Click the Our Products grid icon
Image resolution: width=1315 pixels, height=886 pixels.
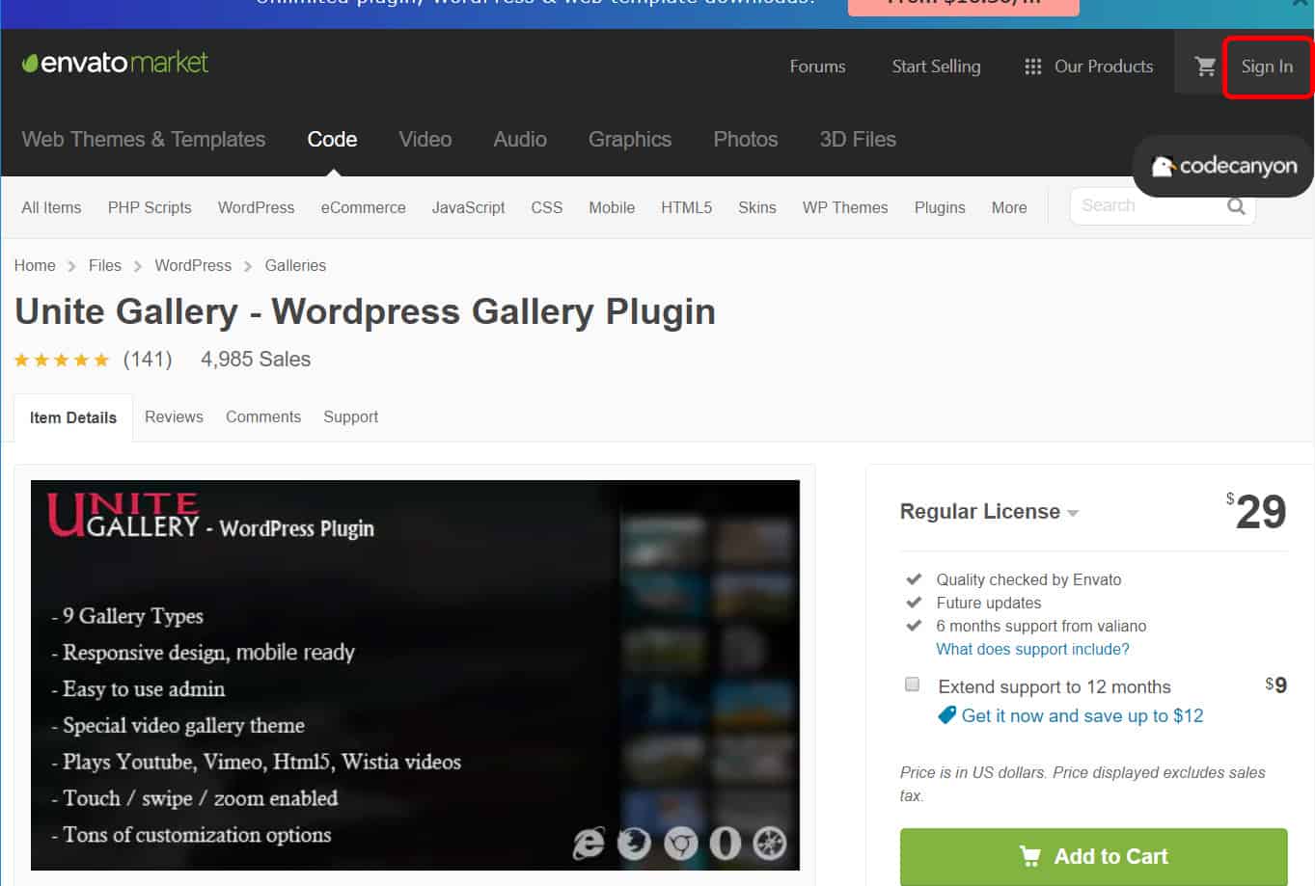[1032, 67]
